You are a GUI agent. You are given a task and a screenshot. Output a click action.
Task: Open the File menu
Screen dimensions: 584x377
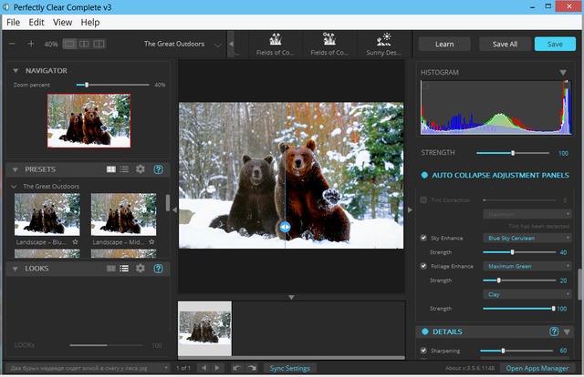click(x=13, y=22)
